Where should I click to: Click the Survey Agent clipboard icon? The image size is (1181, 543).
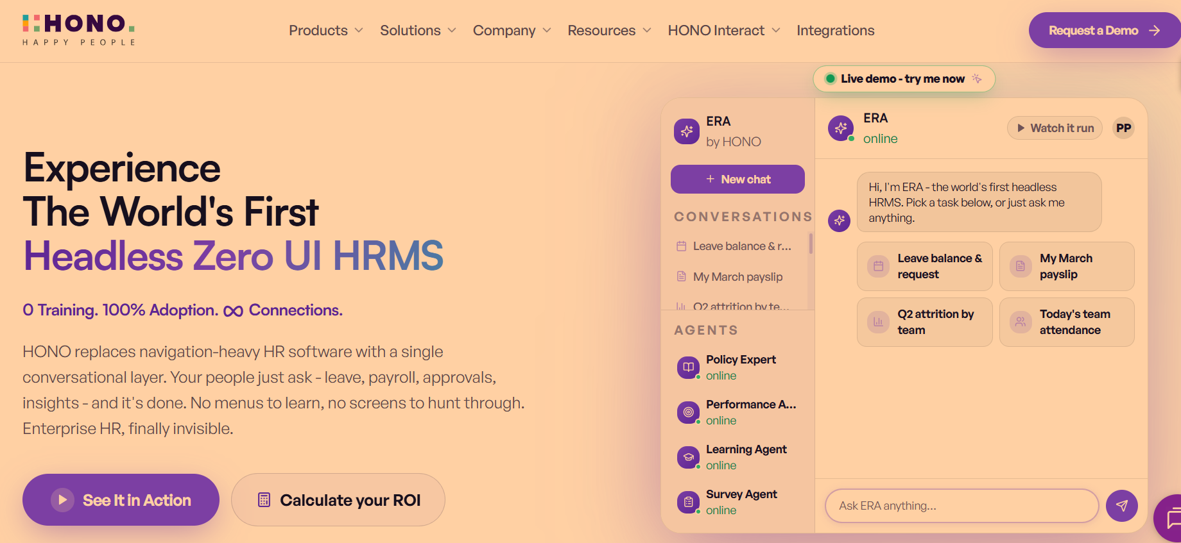[x=688, y=502]
